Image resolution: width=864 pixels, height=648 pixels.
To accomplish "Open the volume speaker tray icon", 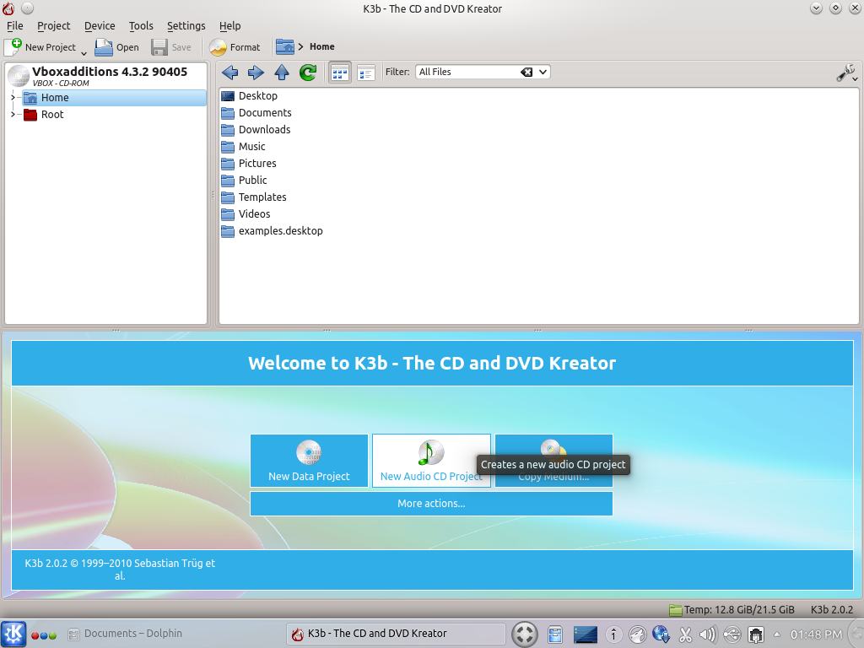I will [x=708, y=634].
